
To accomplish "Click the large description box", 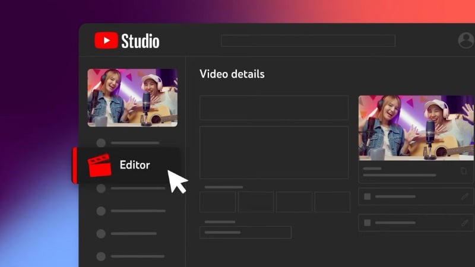I will click(274, 152).
